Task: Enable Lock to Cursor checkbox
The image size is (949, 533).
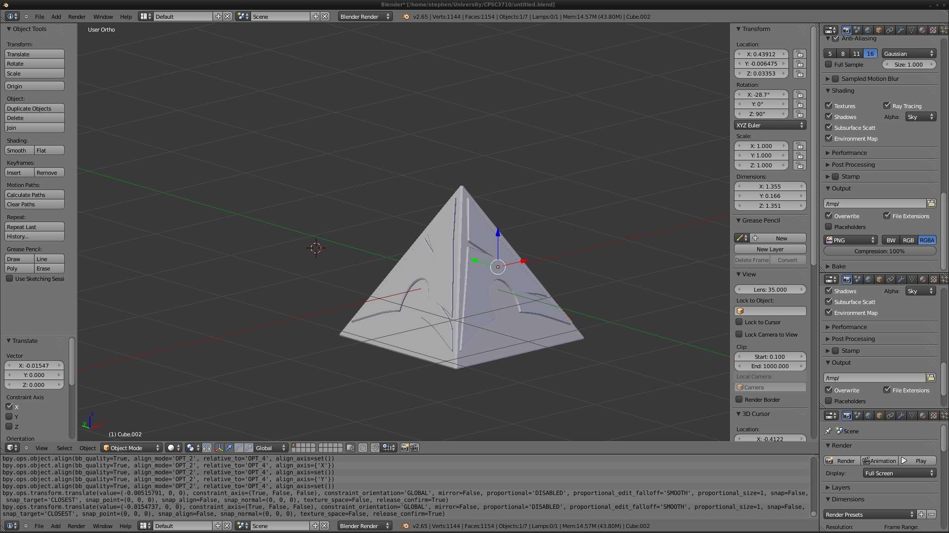Action: (x=739, y=322)
